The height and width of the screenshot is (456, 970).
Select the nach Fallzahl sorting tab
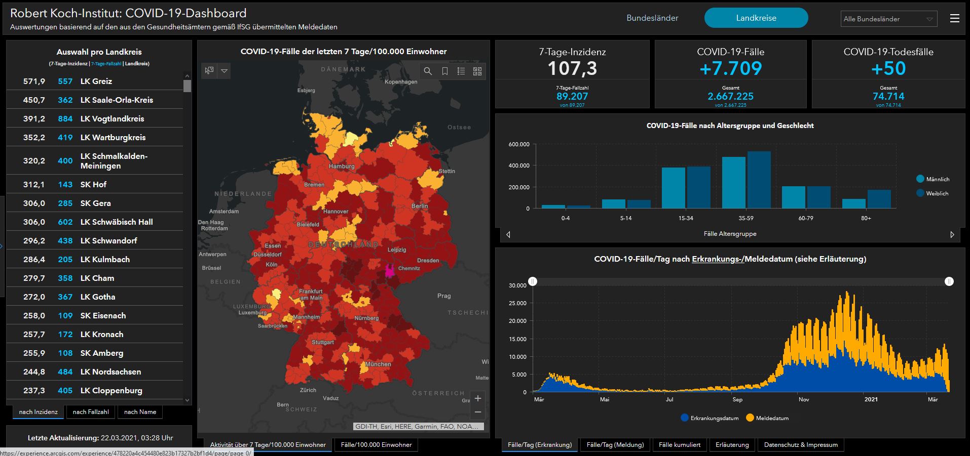click(91, 412)
